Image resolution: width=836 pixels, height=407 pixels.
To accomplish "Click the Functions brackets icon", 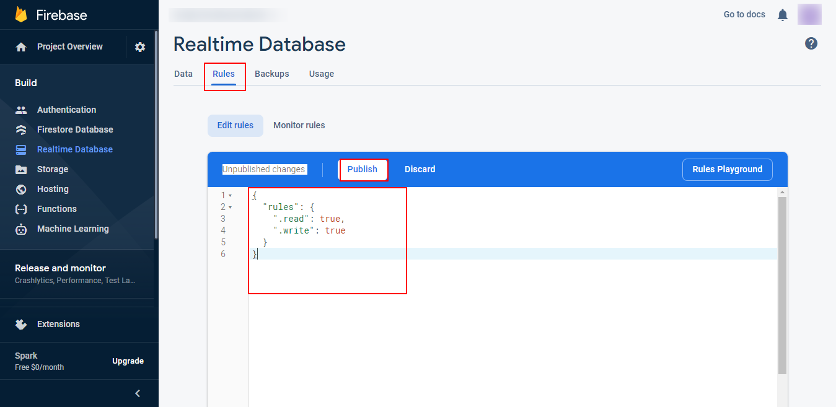I will tap(21, 209).
